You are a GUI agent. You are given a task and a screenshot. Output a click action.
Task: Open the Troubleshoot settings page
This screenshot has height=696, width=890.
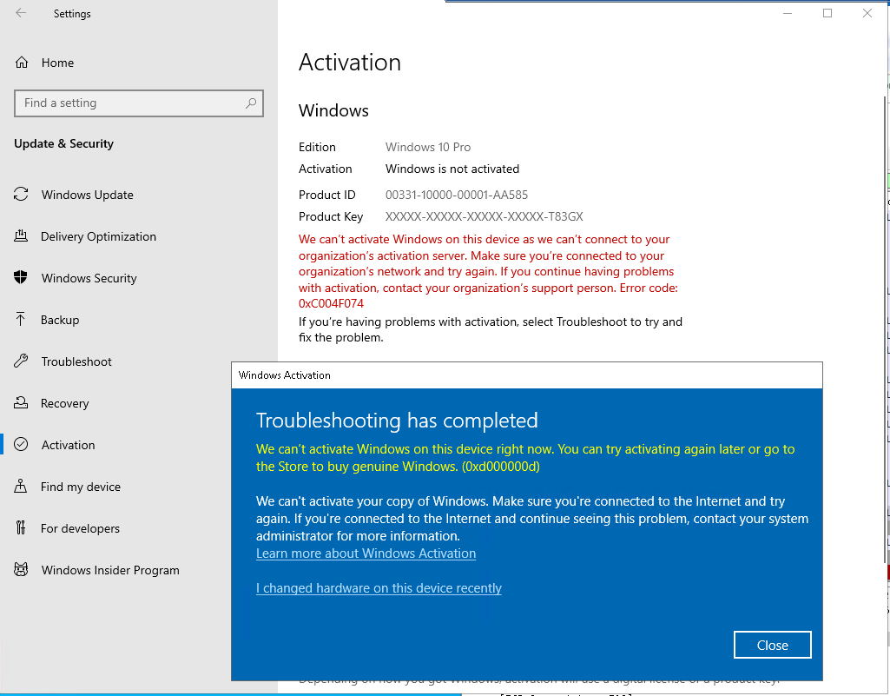[76, 361]
